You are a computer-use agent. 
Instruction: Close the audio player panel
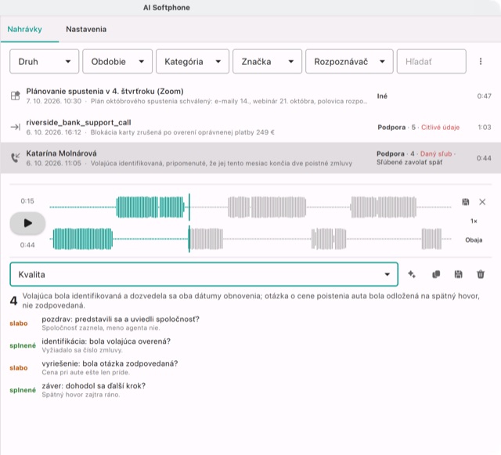(482, 202)
